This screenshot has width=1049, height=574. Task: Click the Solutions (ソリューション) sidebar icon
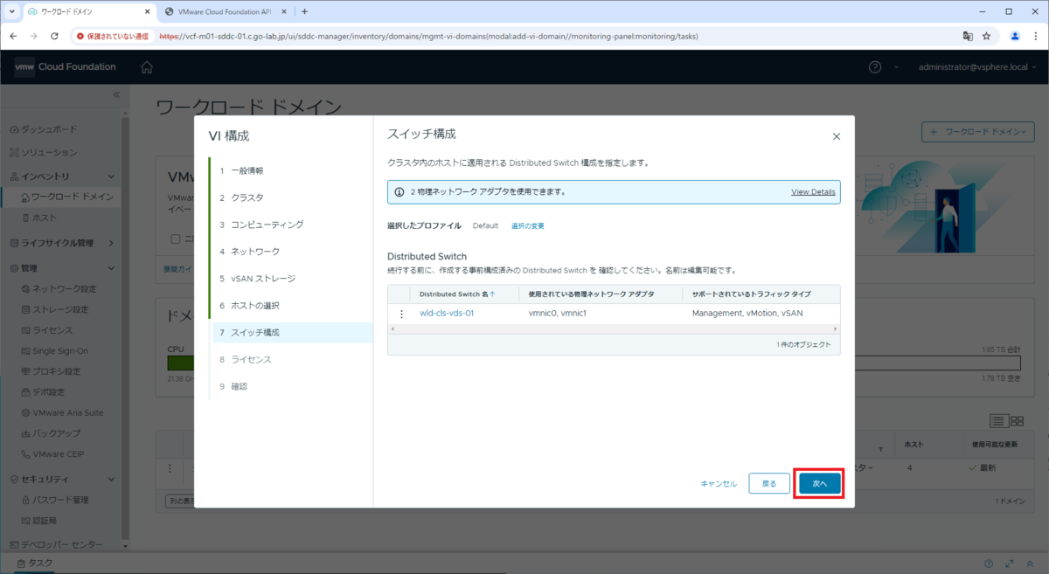coord(14,152)
